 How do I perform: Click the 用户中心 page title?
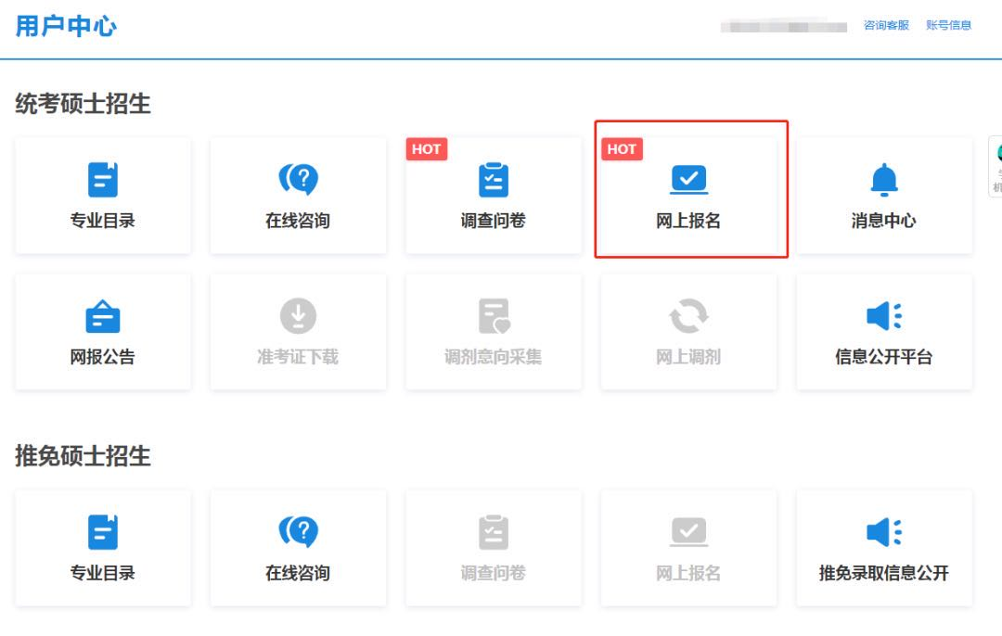click(x=66, y=26)
